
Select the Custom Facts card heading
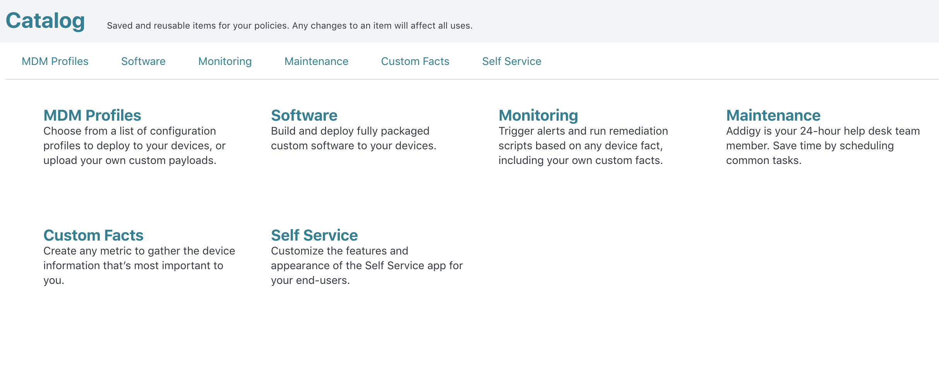point(93,235)
